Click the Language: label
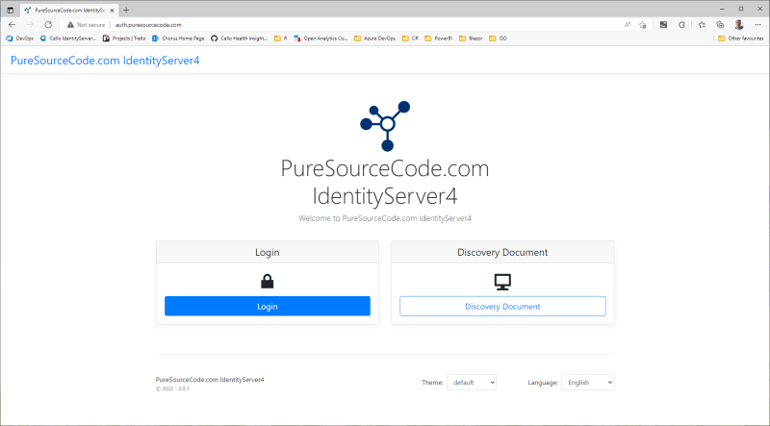The height and width of the screenshot is (426, 770). [543, 383]
